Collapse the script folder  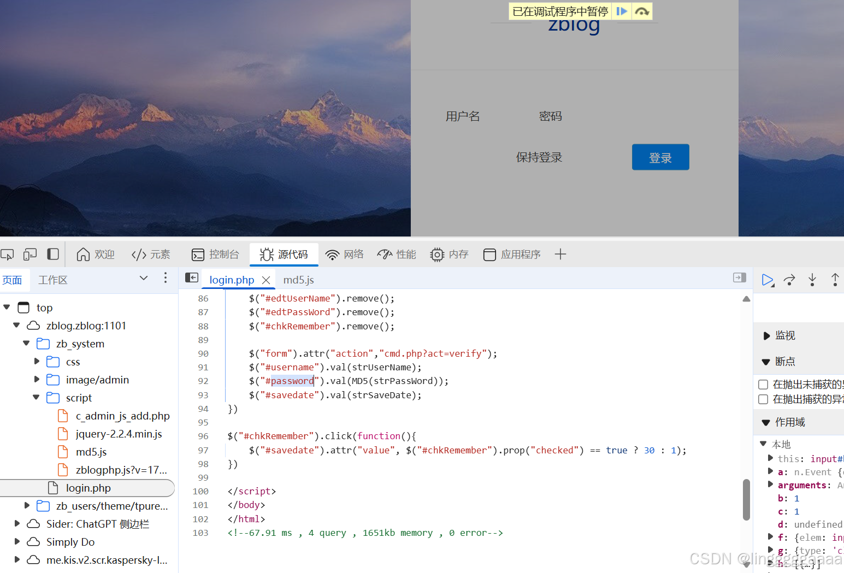tap(36, 398)
